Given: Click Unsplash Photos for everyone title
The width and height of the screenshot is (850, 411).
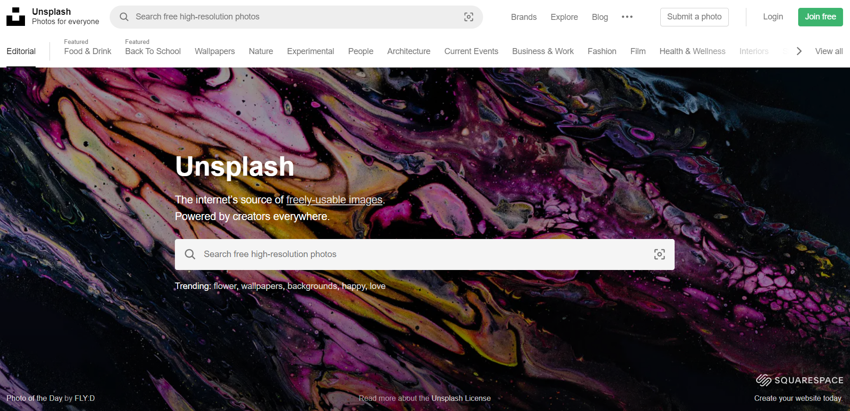Looking at the screenshot, I should point(65,17).
